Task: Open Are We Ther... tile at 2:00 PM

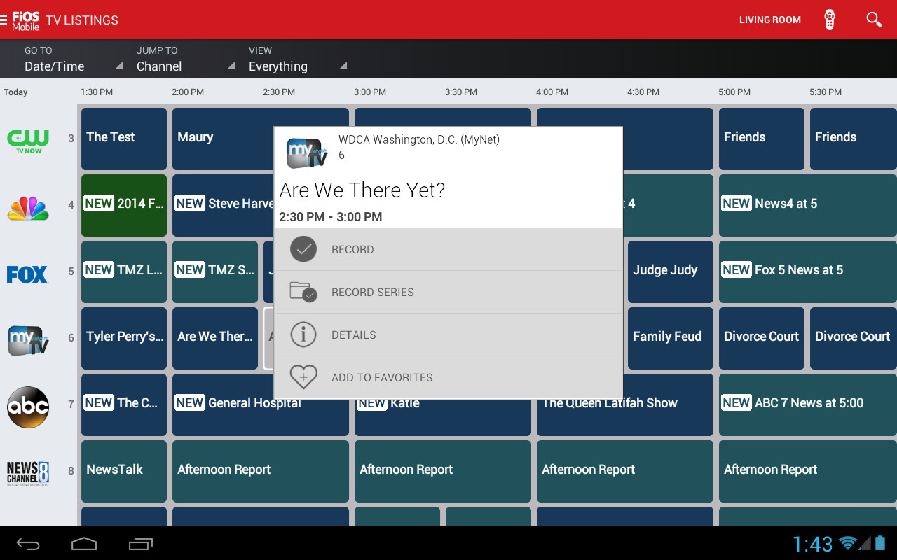Action: 215,338
